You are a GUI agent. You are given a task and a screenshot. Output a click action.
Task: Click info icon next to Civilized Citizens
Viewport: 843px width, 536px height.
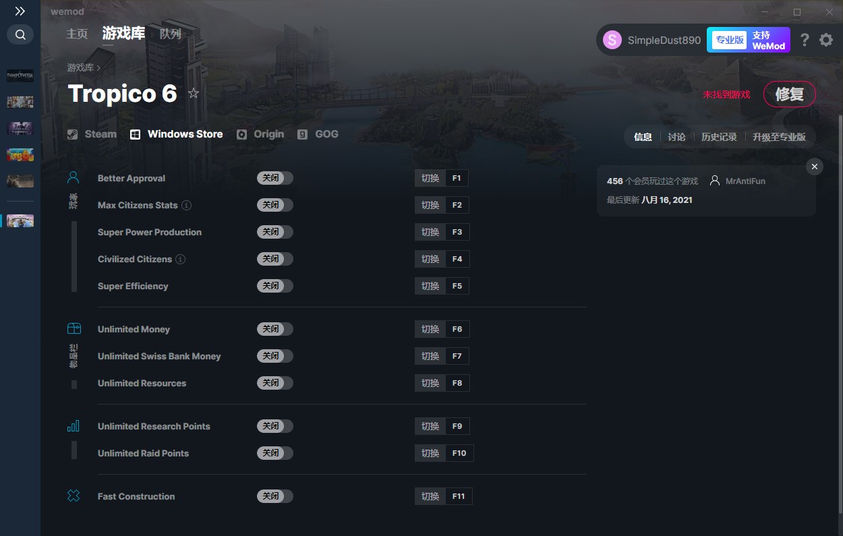[x=181, y=259]
